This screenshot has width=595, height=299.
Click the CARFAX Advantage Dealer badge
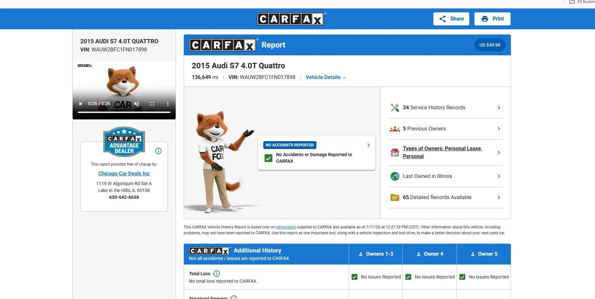tap(124, 142)
